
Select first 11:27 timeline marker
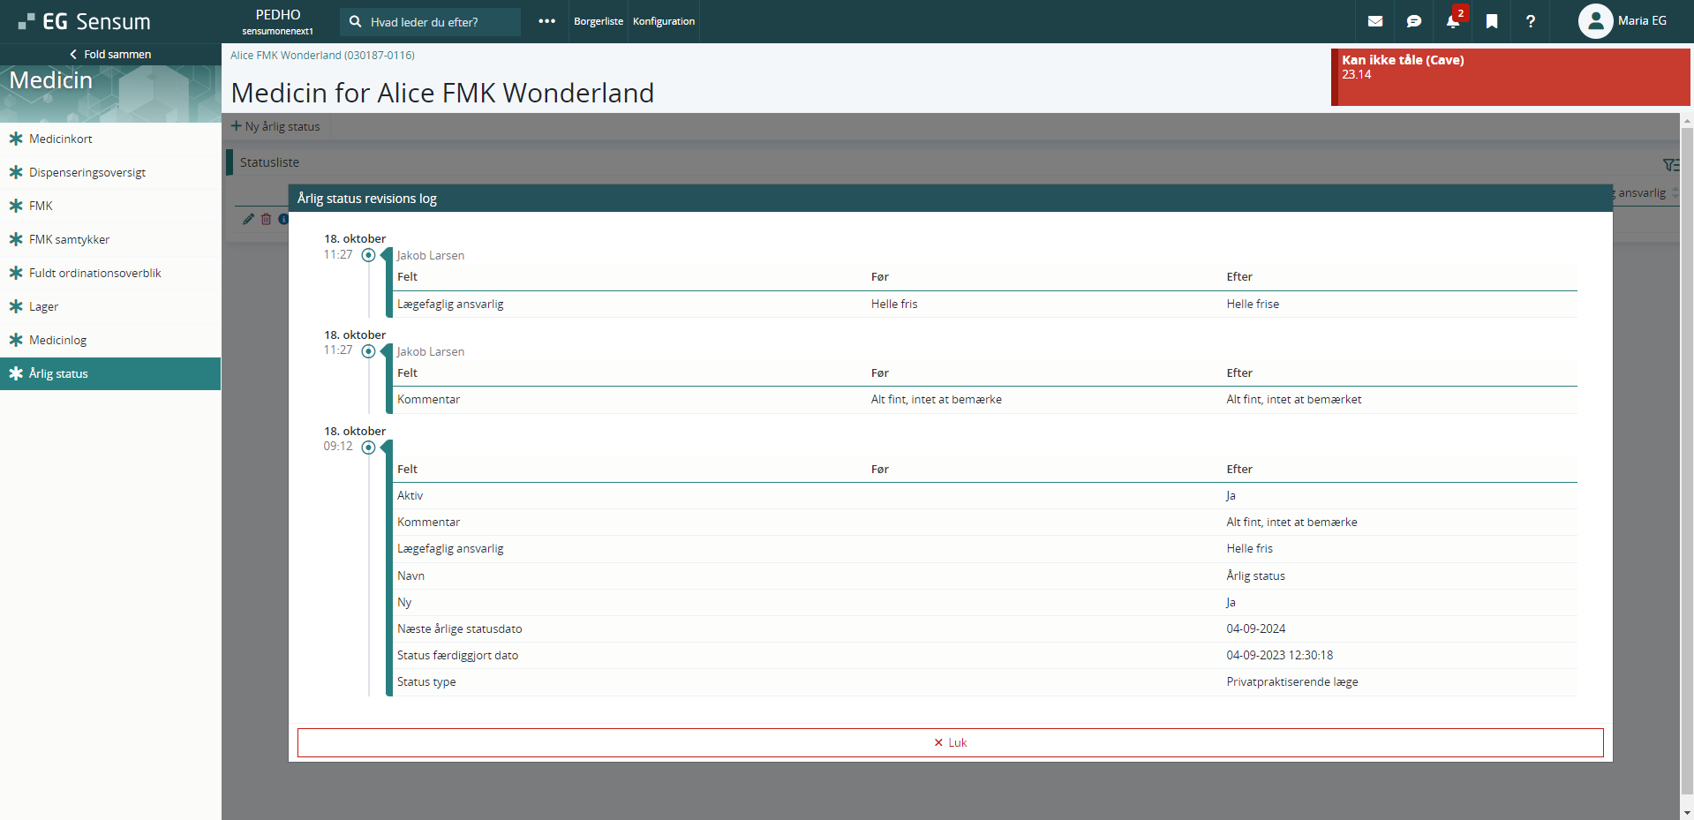point(369,255)
